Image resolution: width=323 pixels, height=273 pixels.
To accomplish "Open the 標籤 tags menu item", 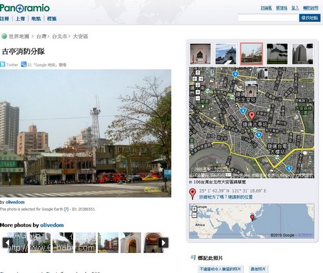I will pos(52,19).
